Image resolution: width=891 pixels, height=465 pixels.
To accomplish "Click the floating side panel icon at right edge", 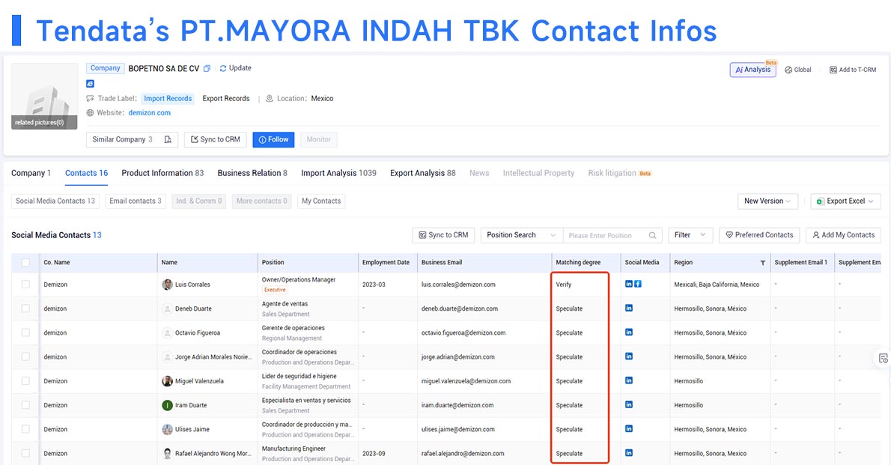I will click(x=883, y=358).
